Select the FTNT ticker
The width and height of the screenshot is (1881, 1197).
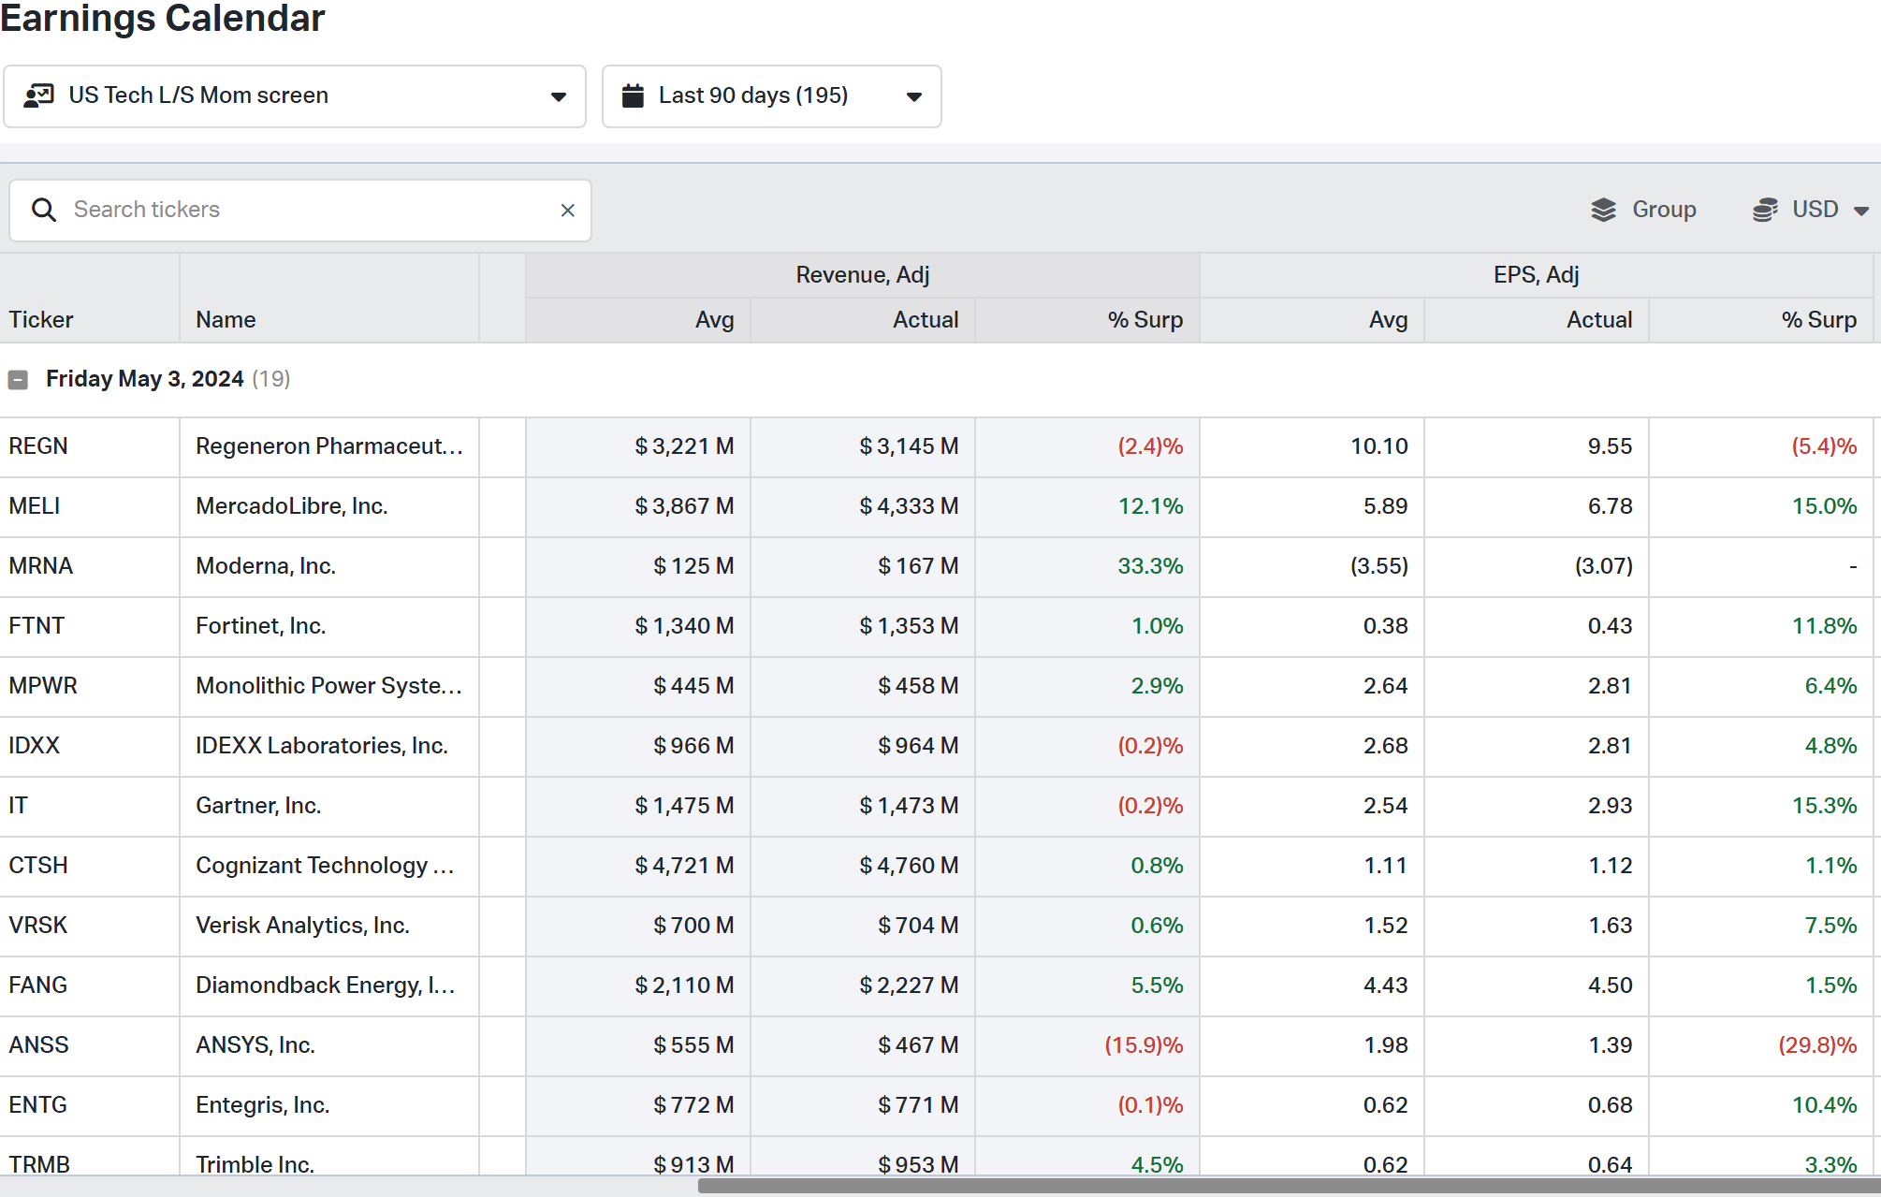tap(36, 626)
